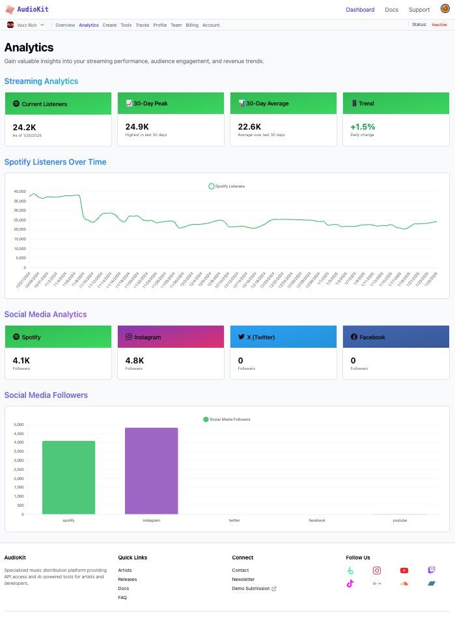Toggle the Social Media Followers legend

pos(227,419)
